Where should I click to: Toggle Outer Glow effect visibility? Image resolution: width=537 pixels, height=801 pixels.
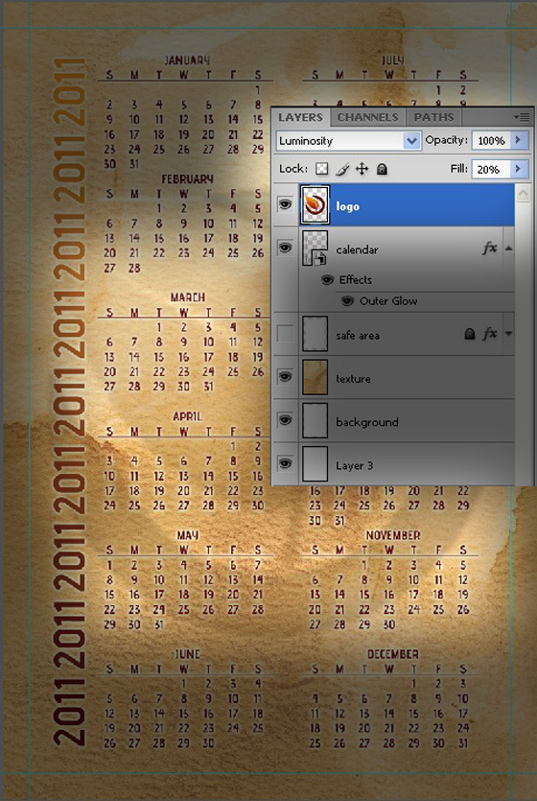pyautogui.click(x=347, y=301)
